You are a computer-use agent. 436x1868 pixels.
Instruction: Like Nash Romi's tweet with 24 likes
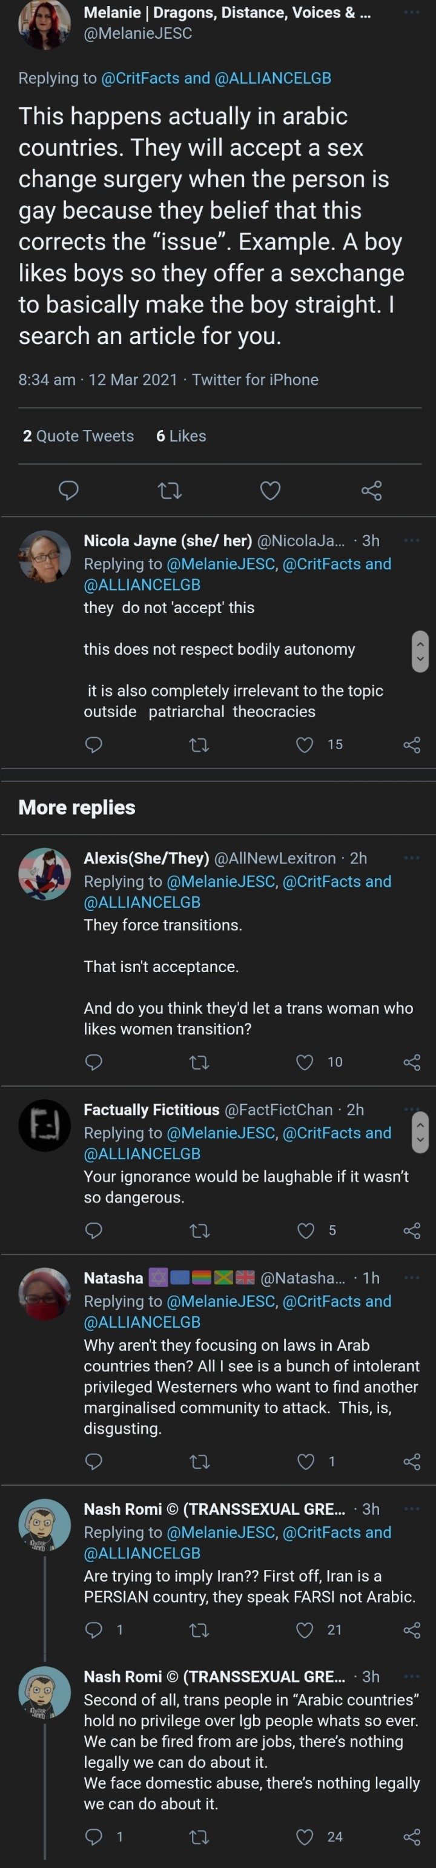click(x=305, y=1837)
